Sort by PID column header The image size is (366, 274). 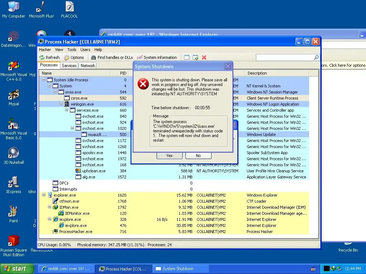[x=119, y=73]
